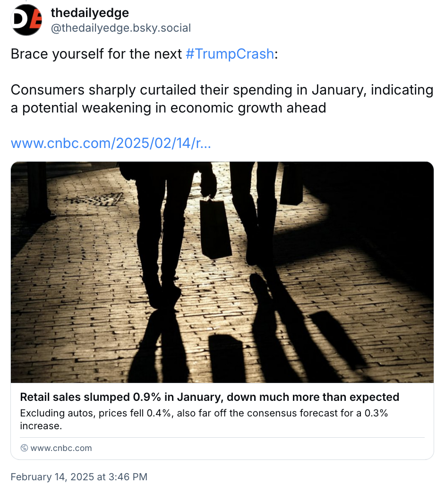The height and width of the screenshot is (485, 445).
Task: Click the February 14, 2025 timestamp
Action: pyautogui.click(x=79, y=476)
